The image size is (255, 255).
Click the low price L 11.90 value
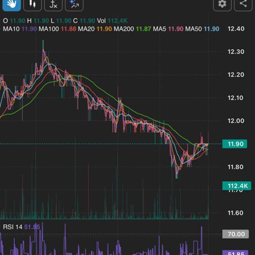(61, 21)
